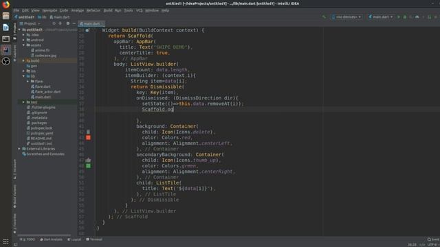Click the lib breadcrumb in navigation bar
The width and height of the screenshot is (440, 247).
click(42, 17)
